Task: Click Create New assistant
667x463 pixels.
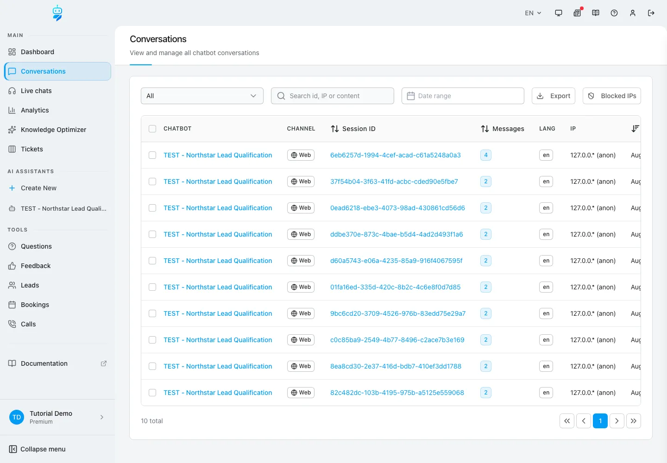Action: (x=57, y=188)
